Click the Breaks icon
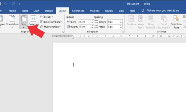 tap(42, 17)
